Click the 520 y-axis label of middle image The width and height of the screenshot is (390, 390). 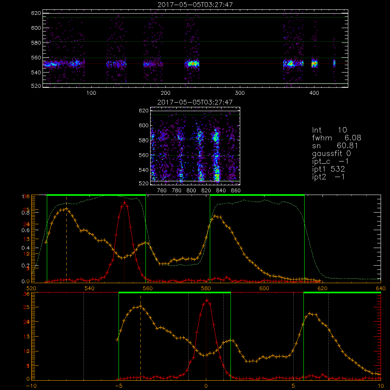coord(144,183)
